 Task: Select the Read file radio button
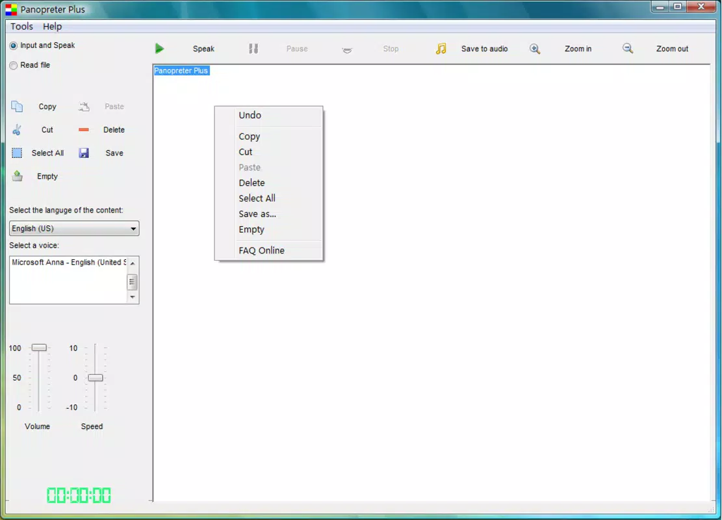click(x=14, y=66)
